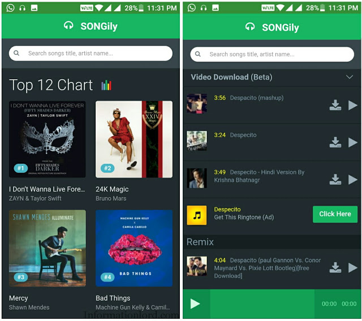Collapse the Video Download (Beta) section
Viewport: 362px width, 321px height.
coord(350,77)
